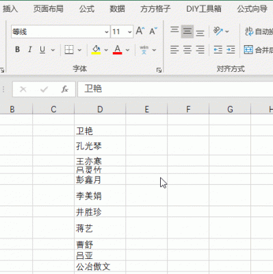Cancel entry with formula bar X
Viewport: 273px width, 274px height.
click(x=23, y=89)
